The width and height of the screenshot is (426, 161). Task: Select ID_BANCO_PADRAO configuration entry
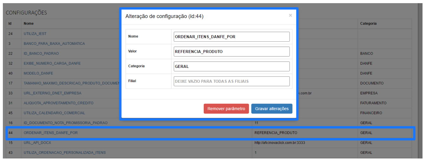41,54
